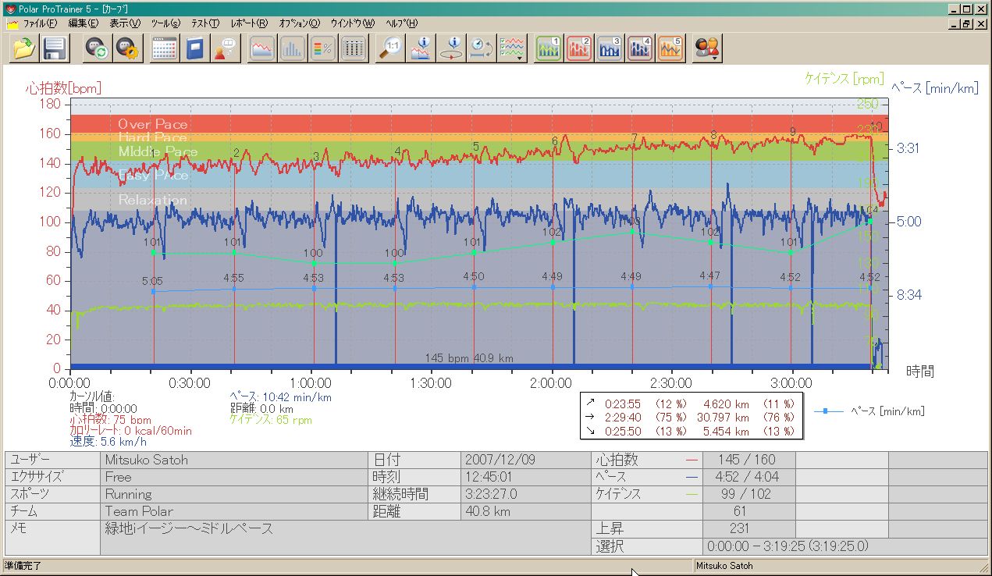Open the ウインドウ(W) menu

pyautogui.click(x=352, y=23)
